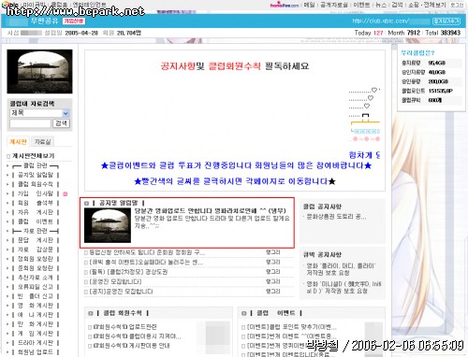Image resolution: width=468 pixels, height=357 pixels.
Task: Open the club URL link in blue header
Action: pos(390,21)
